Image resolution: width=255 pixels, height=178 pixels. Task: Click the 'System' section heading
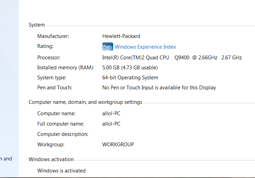pyautogui.click(x=37, y=25)
